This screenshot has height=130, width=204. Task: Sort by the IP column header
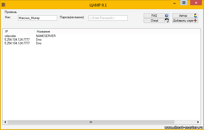point(18,31)
